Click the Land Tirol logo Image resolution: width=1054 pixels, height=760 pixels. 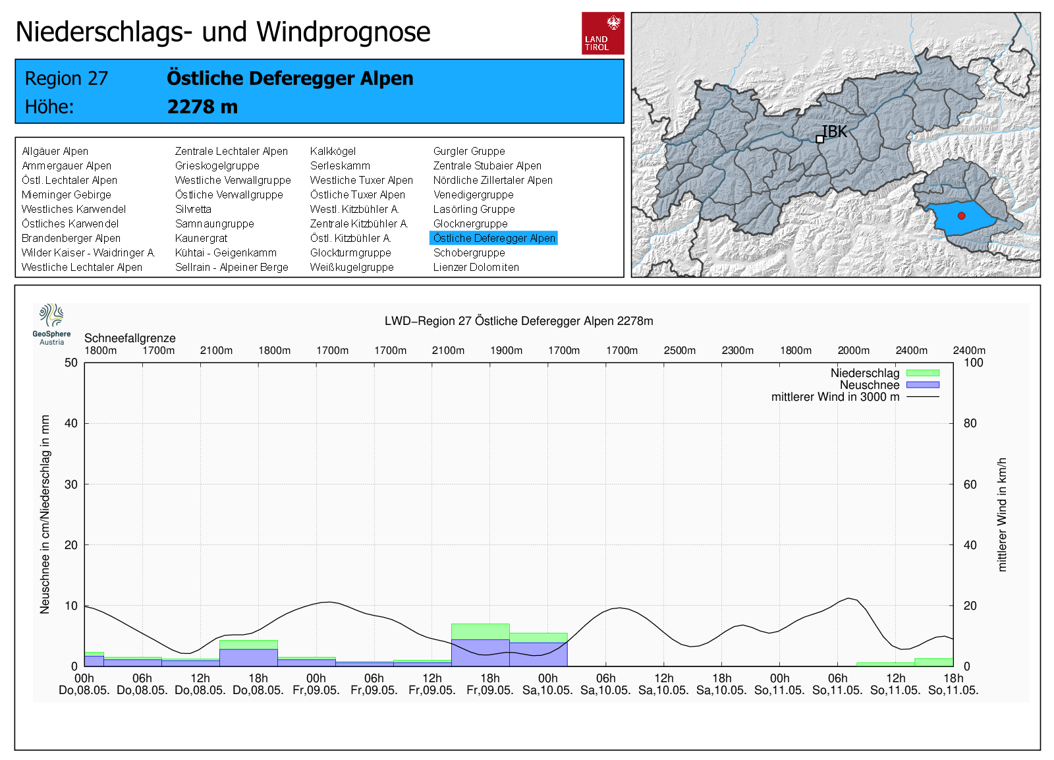[602, 33]
